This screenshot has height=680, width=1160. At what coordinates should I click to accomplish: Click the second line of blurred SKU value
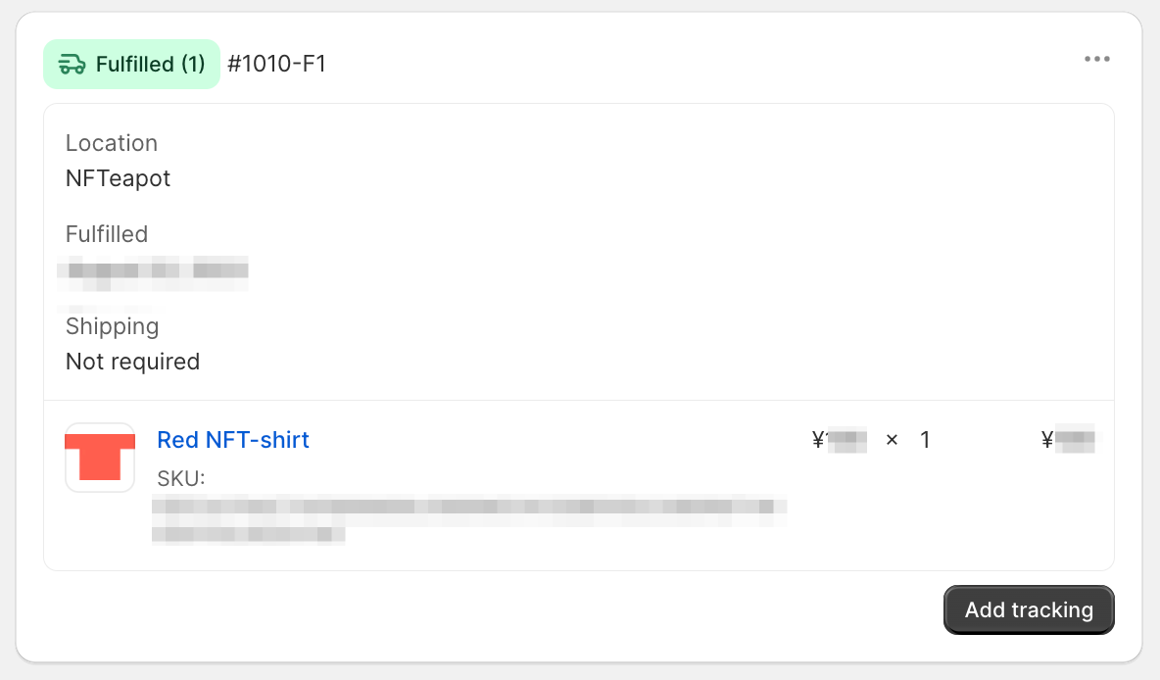(249, 535)
